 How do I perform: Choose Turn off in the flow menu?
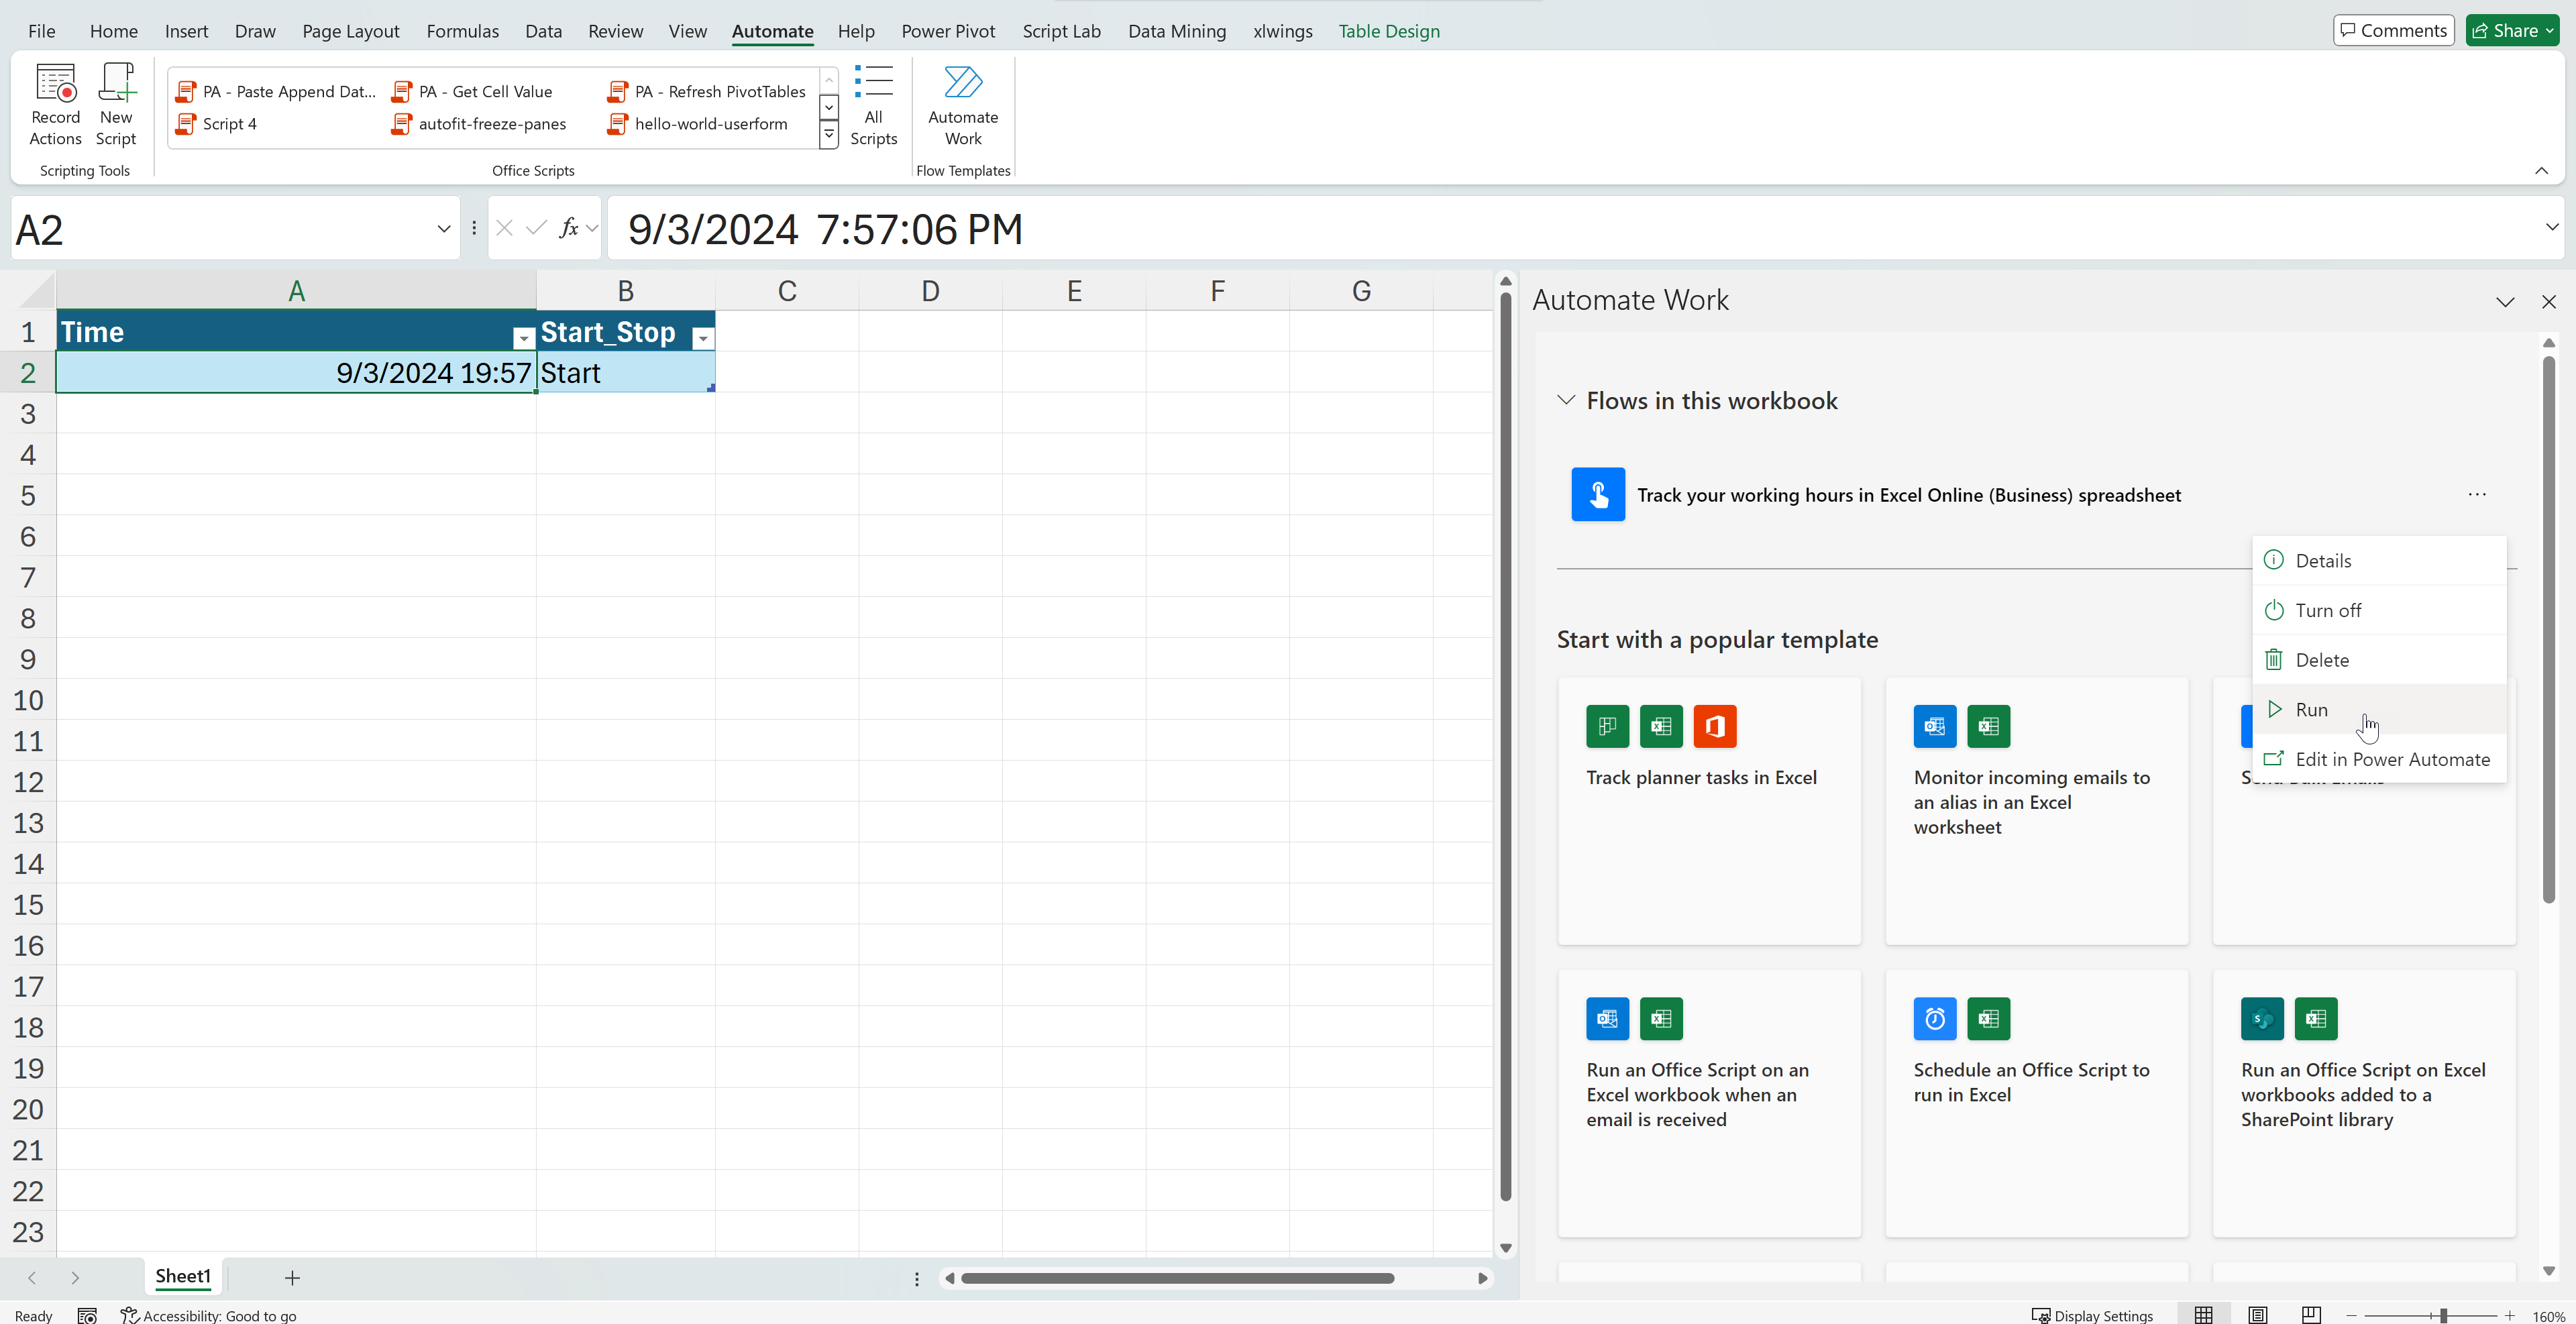pyautogui.click(x=2327, y=610)
